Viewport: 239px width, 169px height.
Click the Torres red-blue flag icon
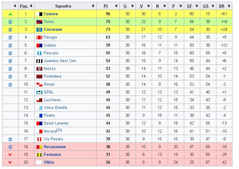[39, 22]
